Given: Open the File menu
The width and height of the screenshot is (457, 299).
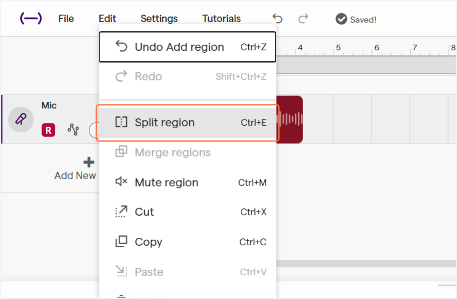Looking at the screenshot, I should (66, 19).
